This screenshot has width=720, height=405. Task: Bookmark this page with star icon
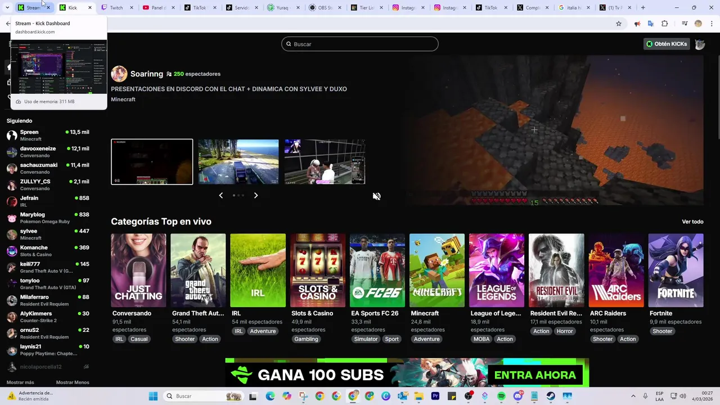pyautogui.click(x=619, y=24)
